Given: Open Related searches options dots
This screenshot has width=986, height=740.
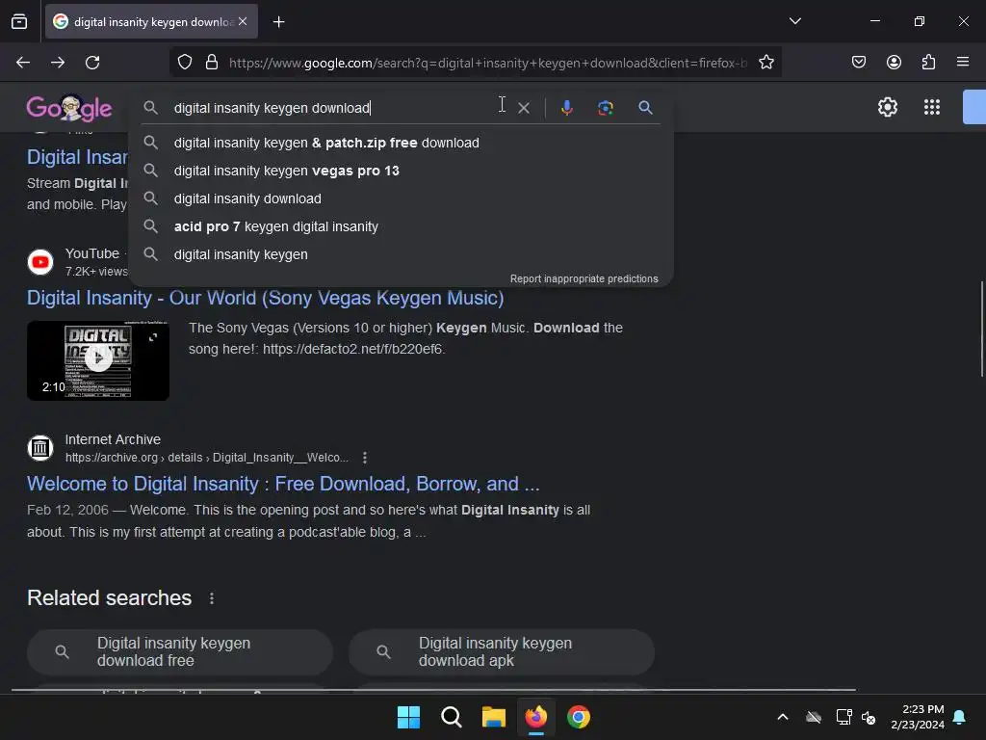Looking at the screenshot, I should pos(212,598).
